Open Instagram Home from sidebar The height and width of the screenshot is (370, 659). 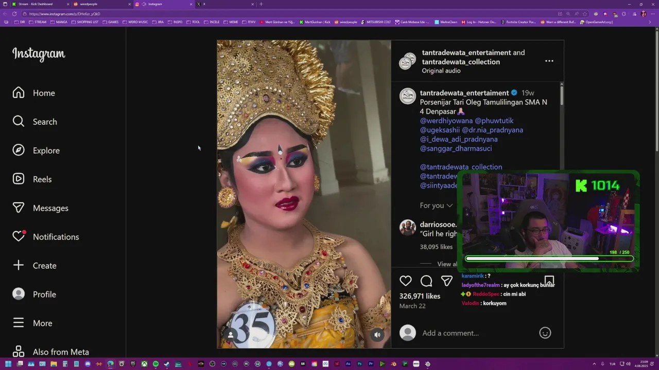click(34, 93)
